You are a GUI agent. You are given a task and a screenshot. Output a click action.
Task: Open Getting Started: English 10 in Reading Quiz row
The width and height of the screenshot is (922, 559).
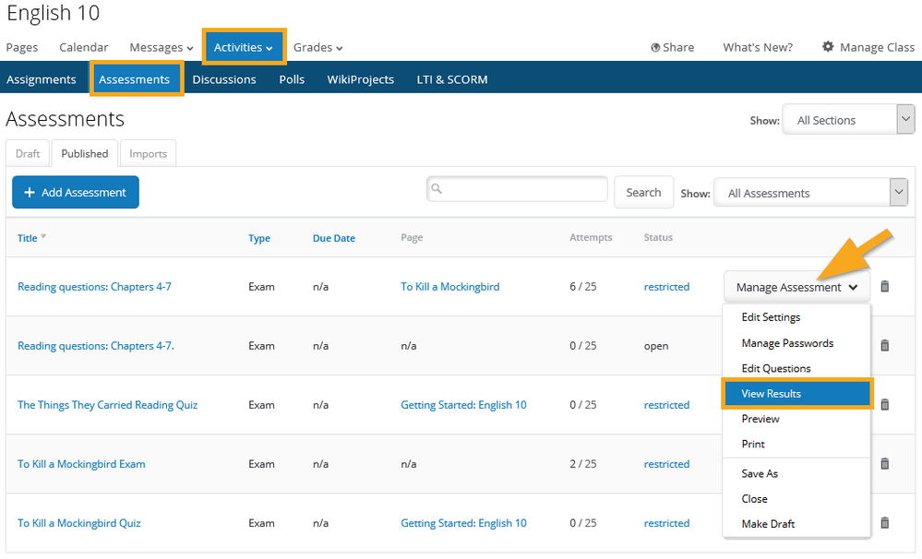463,404
